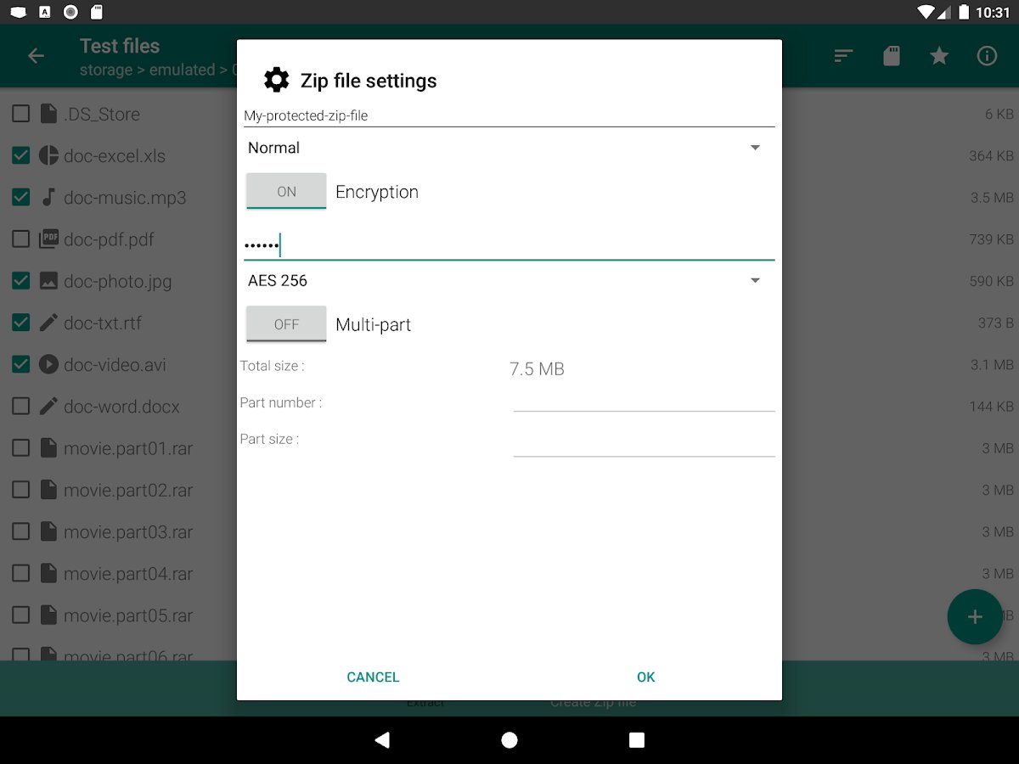
Task: Open favorites with the star icon
Action: tap(938, 56)
